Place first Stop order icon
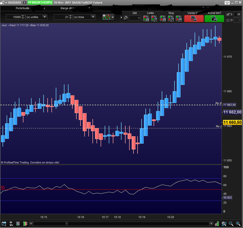This screenshot has width=243, height=228. pos(163,19)
